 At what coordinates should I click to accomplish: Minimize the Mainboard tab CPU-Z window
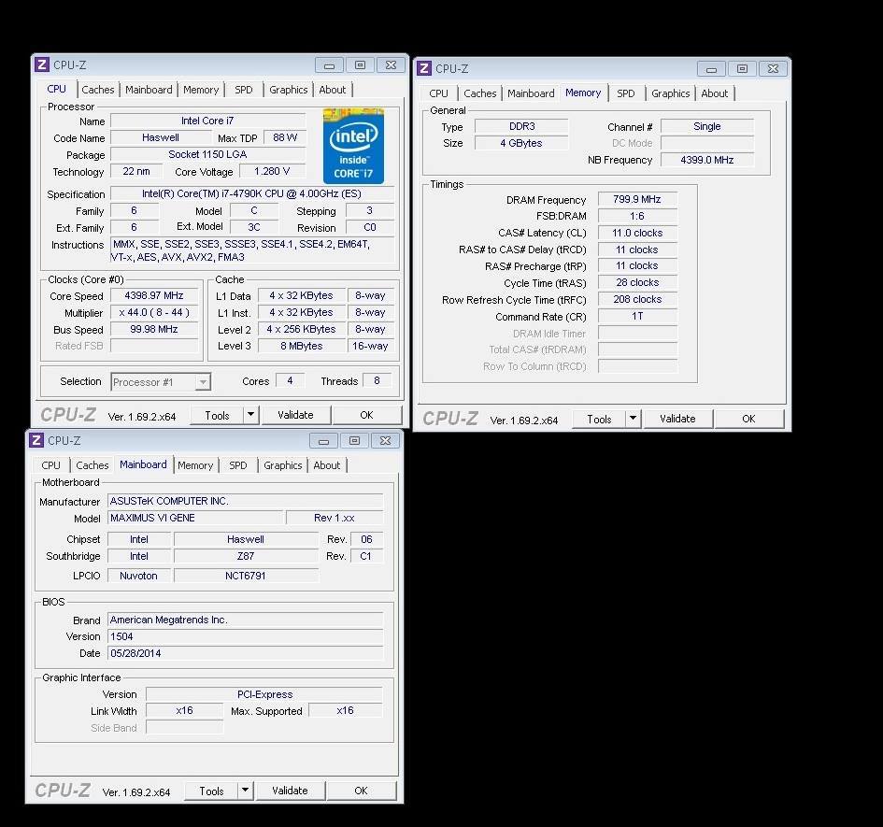tap(324, 440)
